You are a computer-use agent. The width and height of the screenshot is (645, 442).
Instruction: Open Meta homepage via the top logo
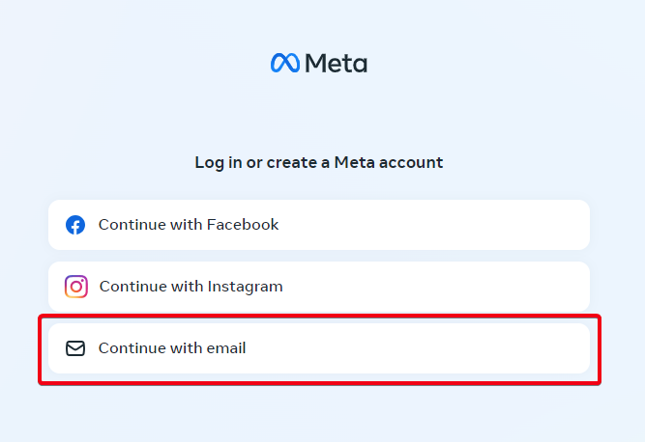[x=319, y=64]
